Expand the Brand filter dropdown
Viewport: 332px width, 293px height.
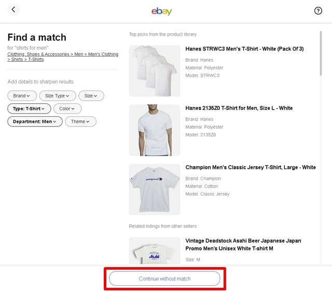coord(22,95)
